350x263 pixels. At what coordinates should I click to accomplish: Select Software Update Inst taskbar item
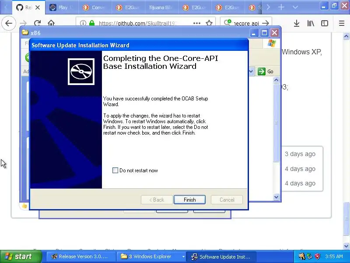221,256
